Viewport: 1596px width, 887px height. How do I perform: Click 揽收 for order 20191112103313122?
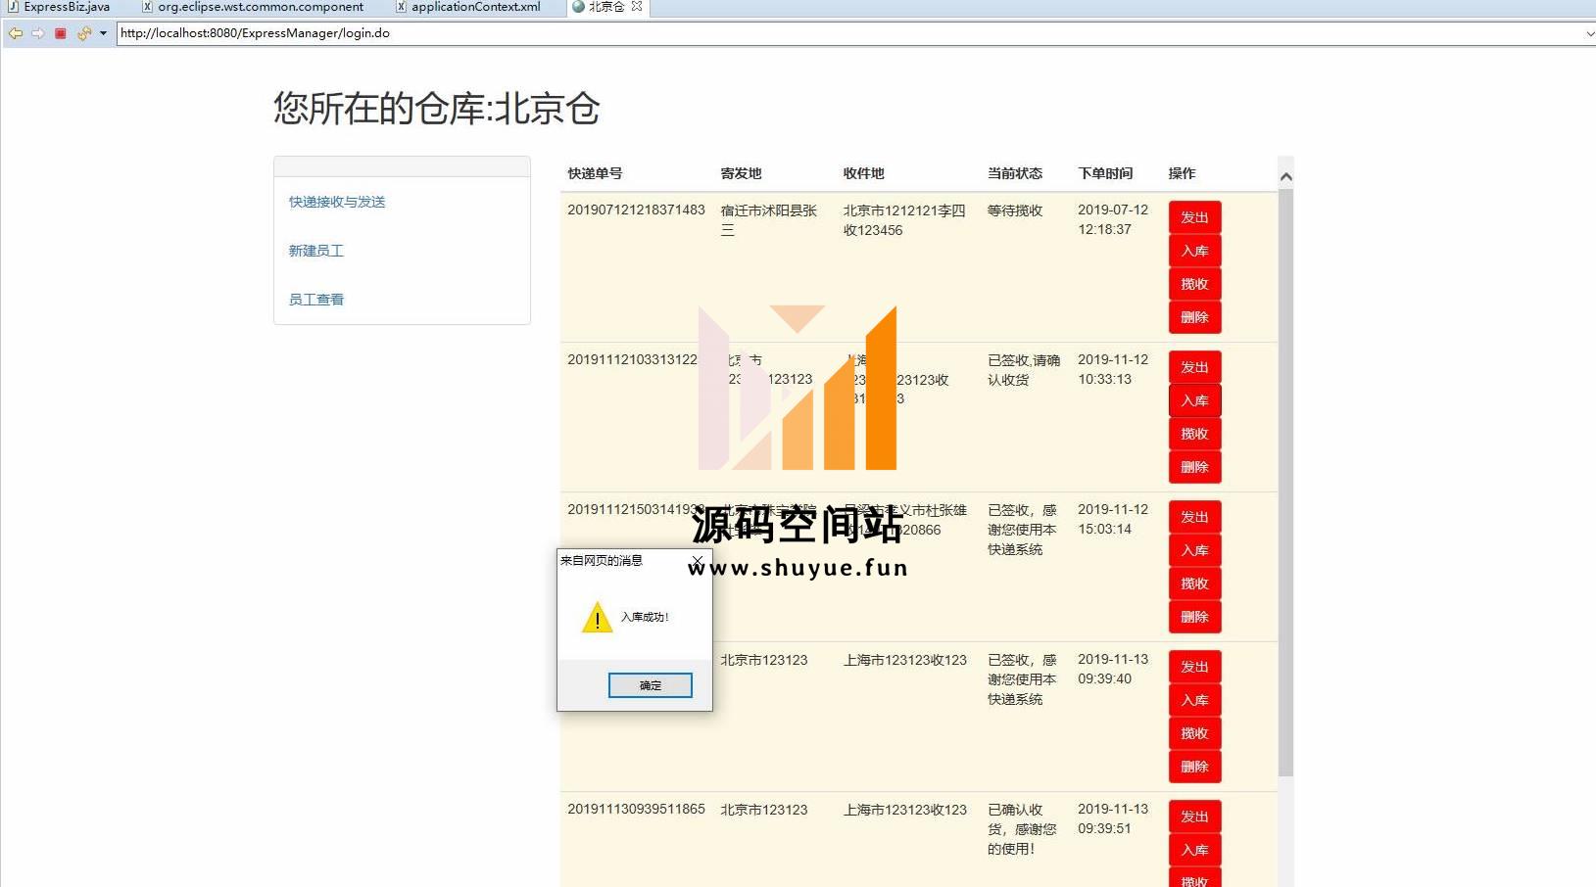[x=1194, y=434]
